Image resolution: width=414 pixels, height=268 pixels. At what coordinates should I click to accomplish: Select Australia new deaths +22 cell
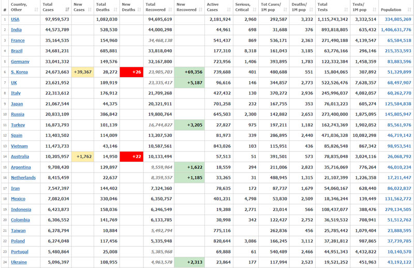point(131,157)
